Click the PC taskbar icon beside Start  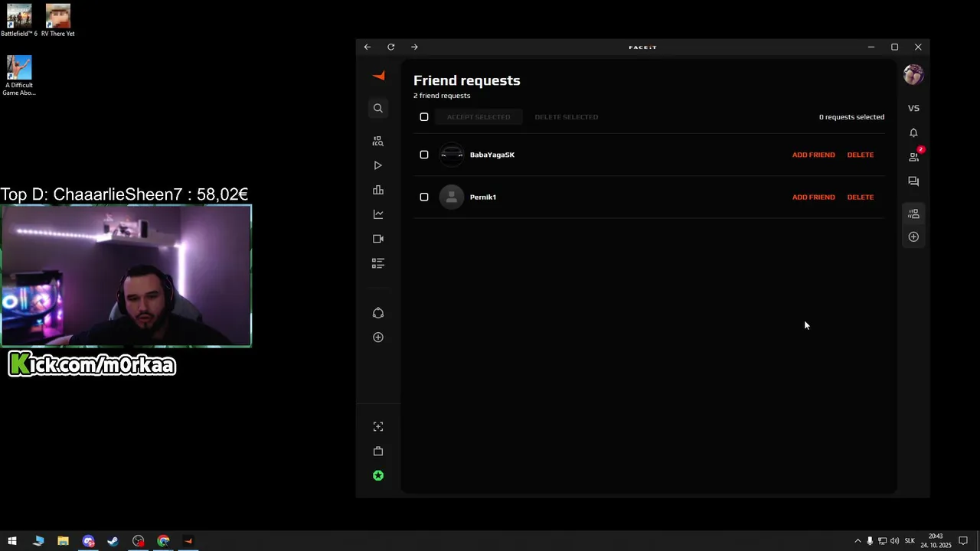click(38, 541)
